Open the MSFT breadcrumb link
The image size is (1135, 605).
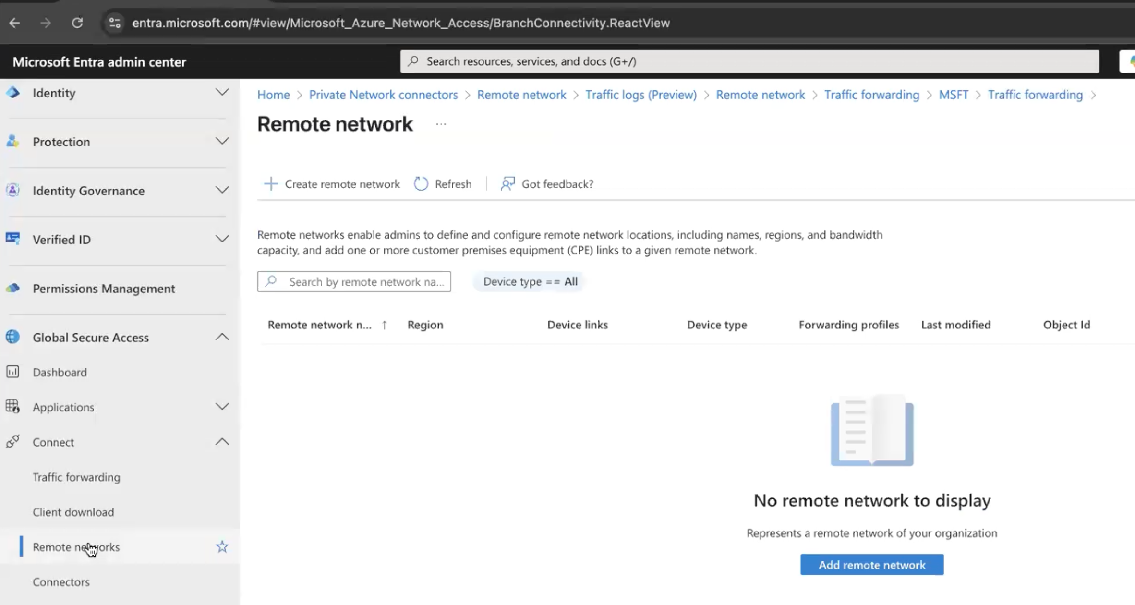point(954,95)
